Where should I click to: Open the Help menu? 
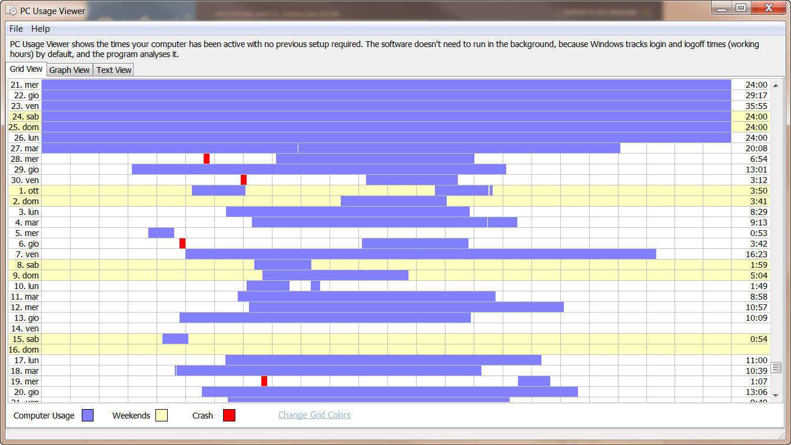[x=41, y=29]
